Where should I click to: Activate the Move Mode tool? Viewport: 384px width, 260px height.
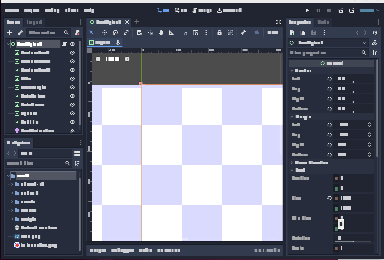click(104, 32)
